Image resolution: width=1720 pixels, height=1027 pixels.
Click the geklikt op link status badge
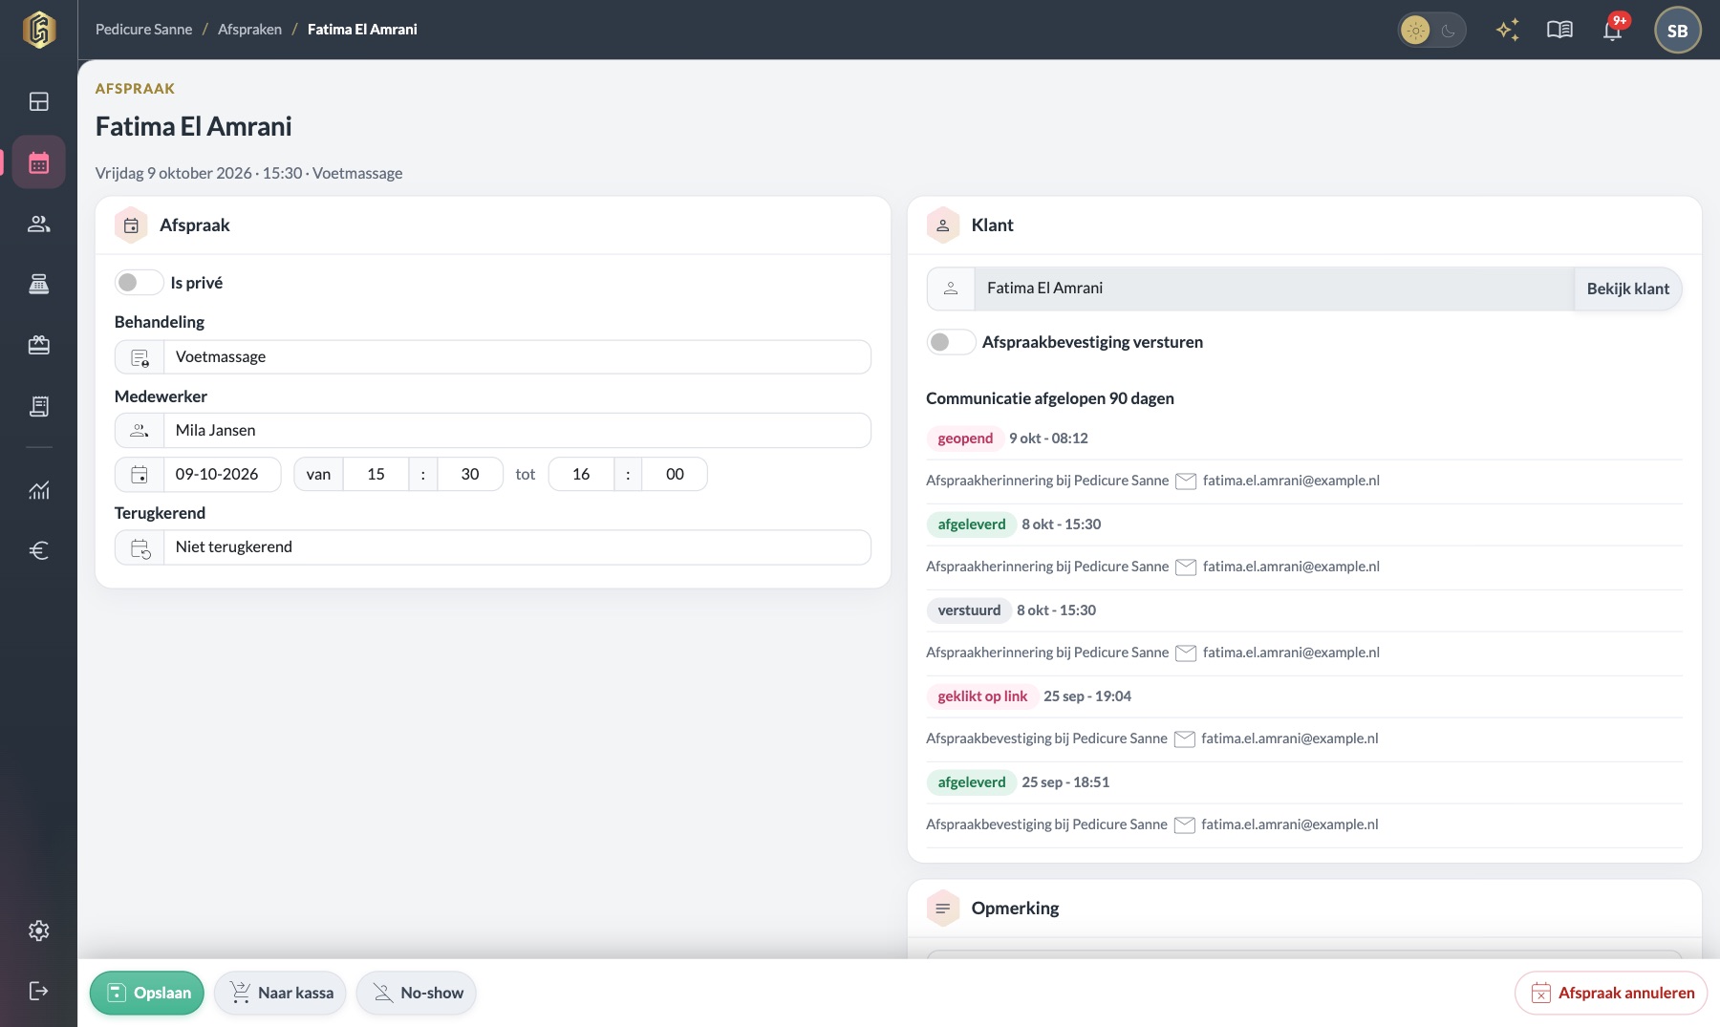pyautogui.click(x=982, y=696)
